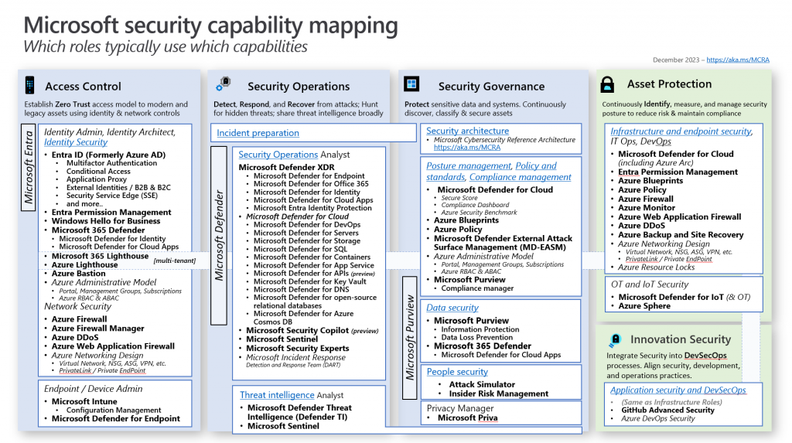
Task: Click the Innovation Security icon
Action: [x=615, y=339]
